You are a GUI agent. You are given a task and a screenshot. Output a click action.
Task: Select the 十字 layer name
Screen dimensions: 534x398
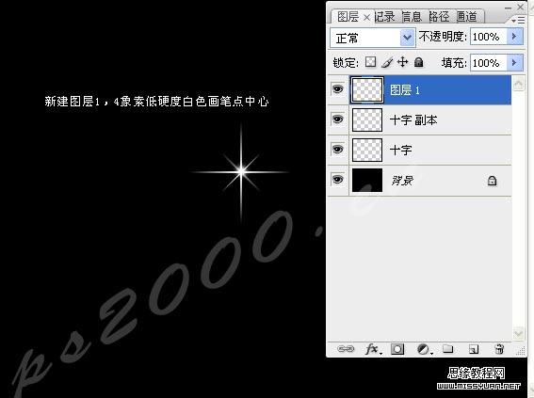click(400, 150)
